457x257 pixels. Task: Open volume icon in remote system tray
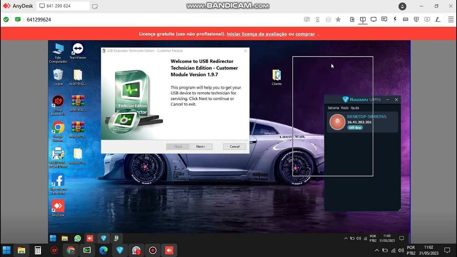(x=358, y=238)
